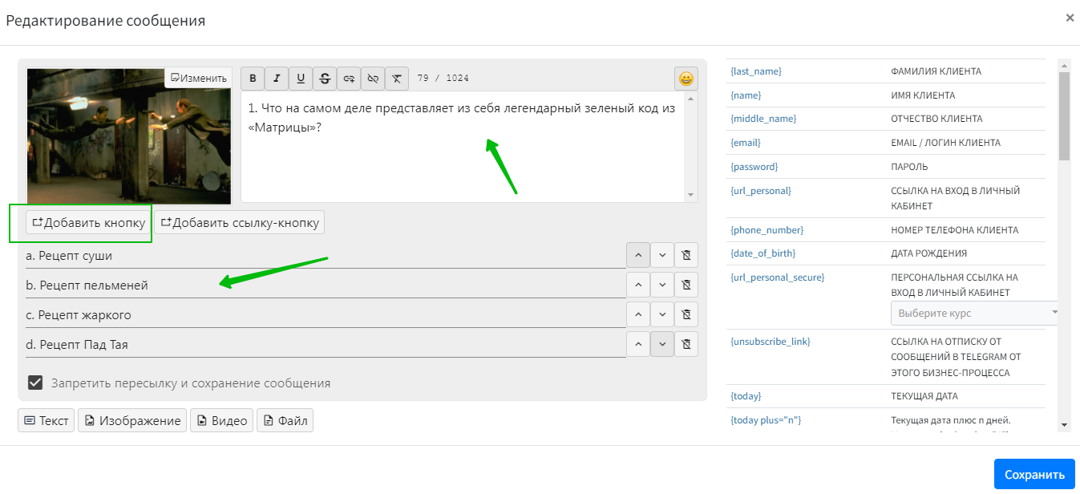The image size is (1080, 494).
Task: Toggle bold formatting in the editor toolbar
Action: (x=253, y=78)
